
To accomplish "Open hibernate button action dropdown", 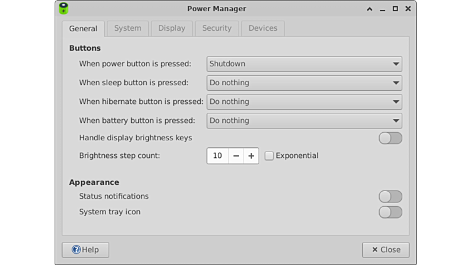I will [x=304, y=101].
